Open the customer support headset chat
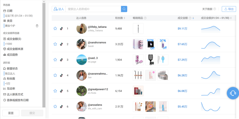The image size is (239, 119). tap(233, 93)
